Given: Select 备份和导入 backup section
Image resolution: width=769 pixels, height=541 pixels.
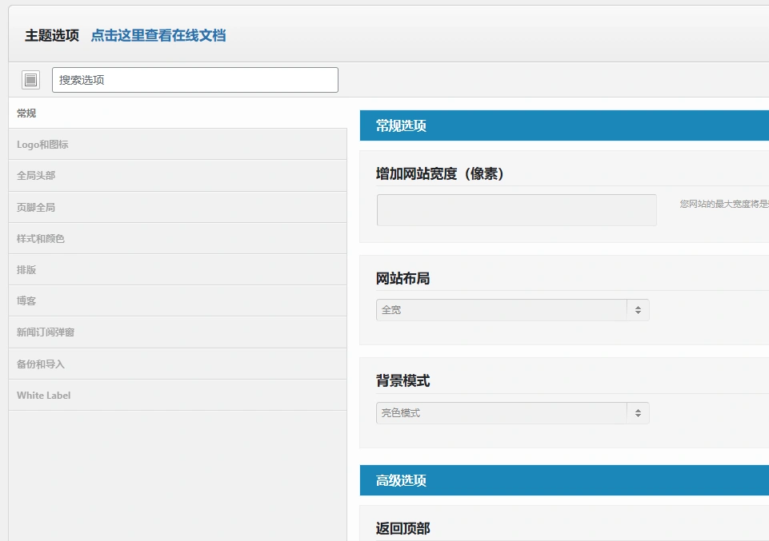Looking at the screenshot, I should 39,363.
